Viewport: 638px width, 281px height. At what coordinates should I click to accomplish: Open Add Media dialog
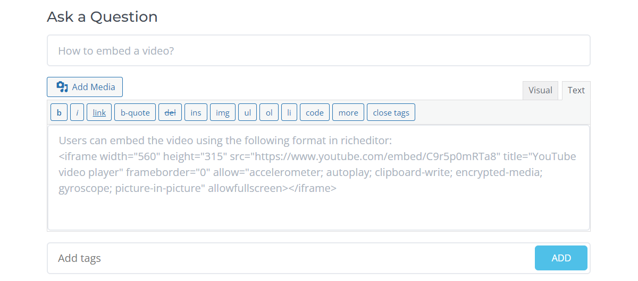pyautogui.click(x=85, y=87)
